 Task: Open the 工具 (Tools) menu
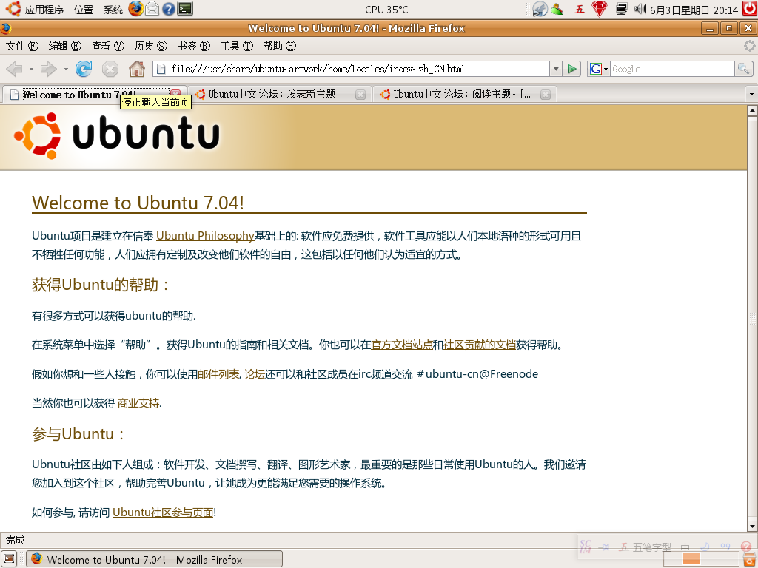(x=236, y=46)
